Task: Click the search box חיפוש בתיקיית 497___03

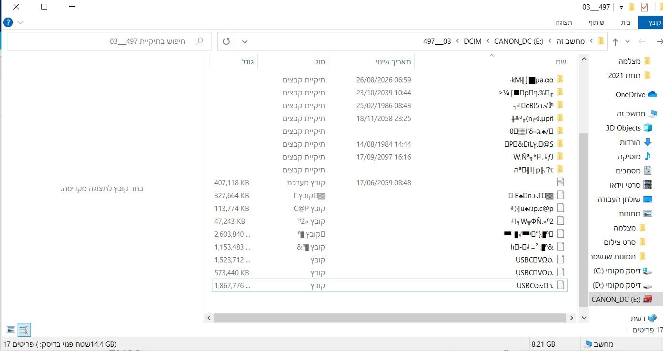Action: (110, 41)
